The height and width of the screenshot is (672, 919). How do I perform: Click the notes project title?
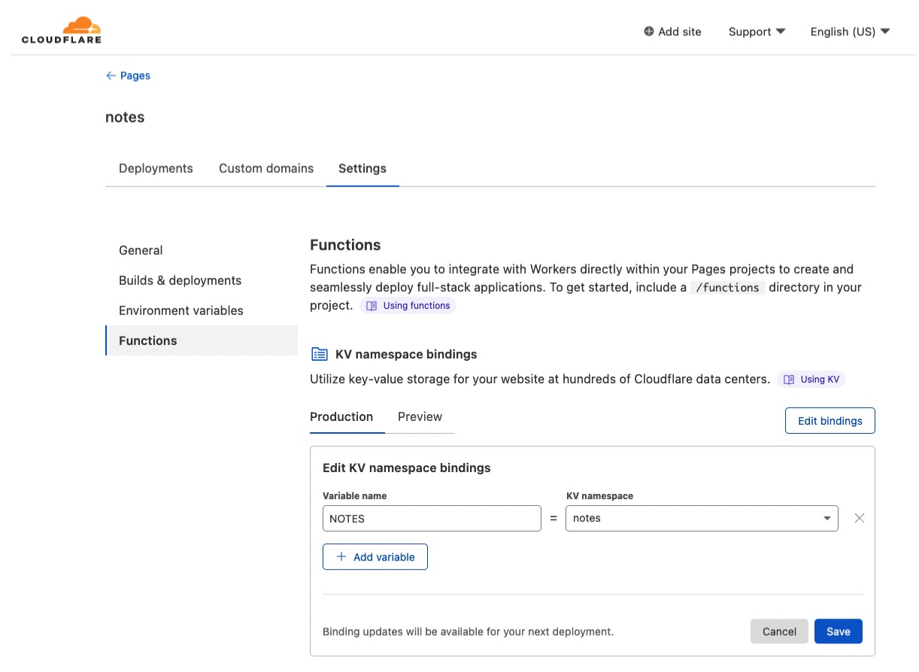click(125, 117)
